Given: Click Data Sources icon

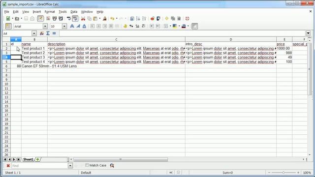Looking at the screenshot, I should [179, 19].
